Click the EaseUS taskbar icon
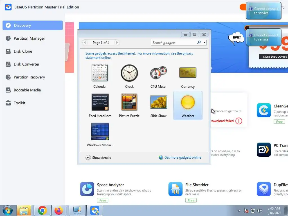288x216 pixels. 95,210
